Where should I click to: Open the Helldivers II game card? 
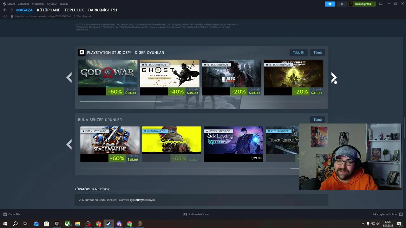(x=293, y=78)
